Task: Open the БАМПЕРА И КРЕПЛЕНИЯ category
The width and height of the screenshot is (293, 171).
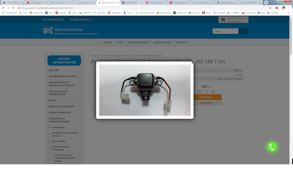Action: pos(61,106)
